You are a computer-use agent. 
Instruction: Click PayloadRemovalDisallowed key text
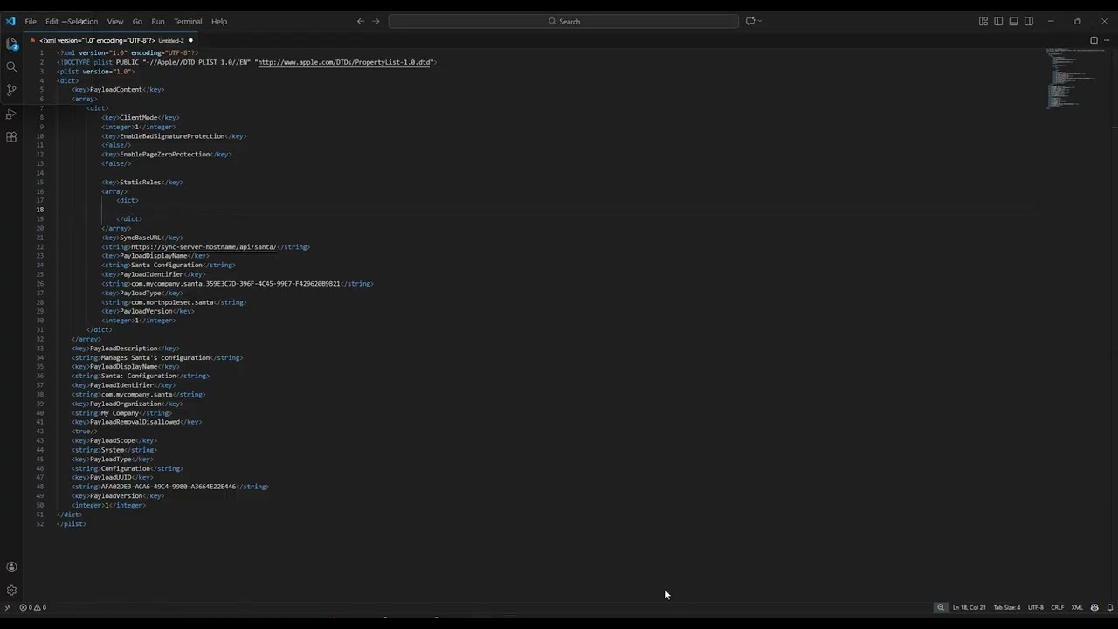pyautogui.click(x=135, y=422)
